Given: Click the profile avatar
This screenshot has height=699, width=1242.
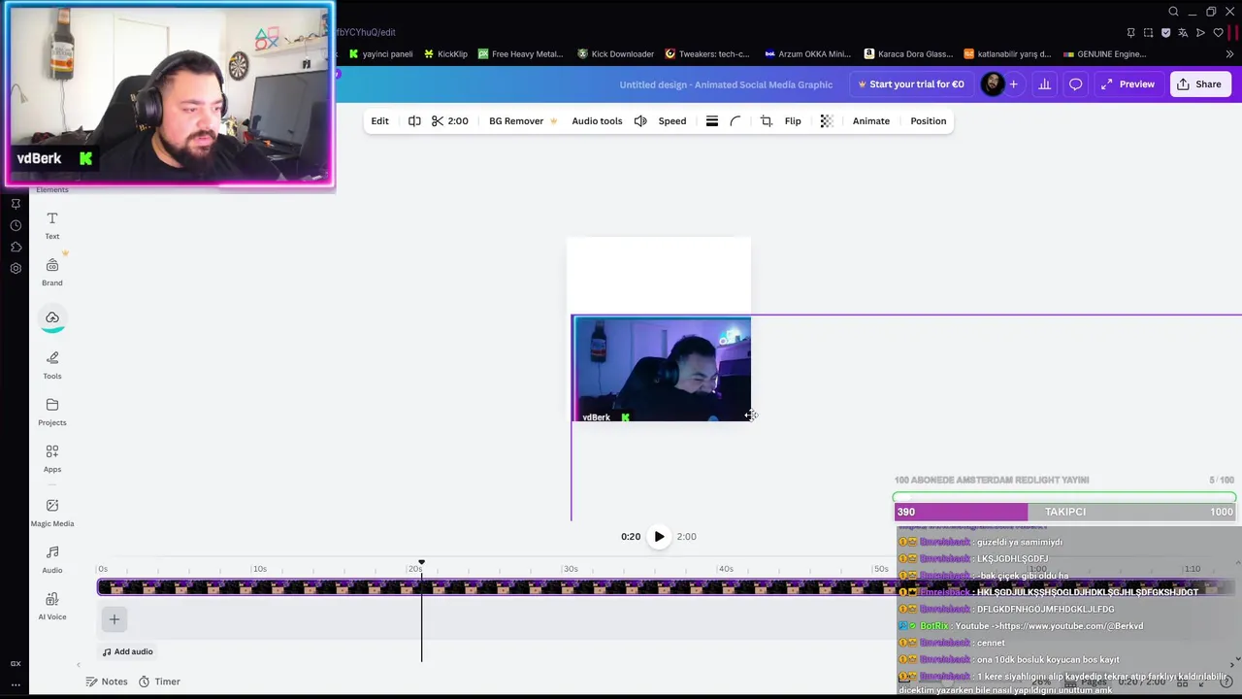Looking at the screenshot, I should [992, 84].
